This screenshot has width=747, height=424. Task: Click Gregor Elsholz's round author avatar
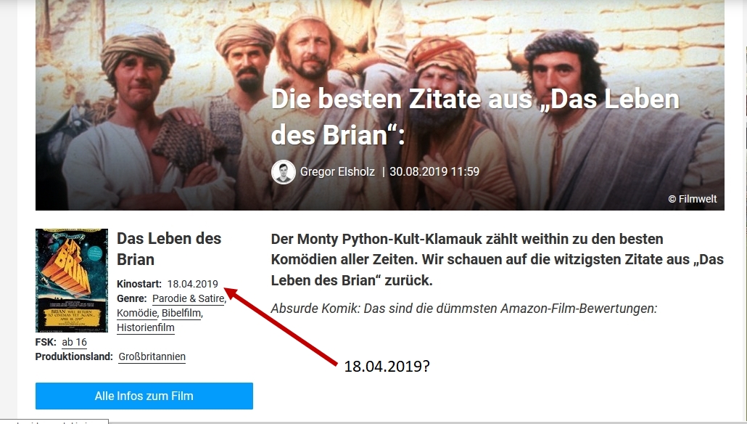point(284,171)
